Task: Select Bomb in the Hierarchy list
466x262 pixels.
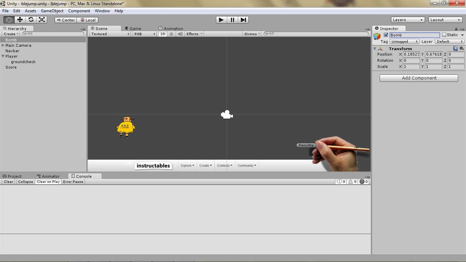Action: click(x=43, y=40)
